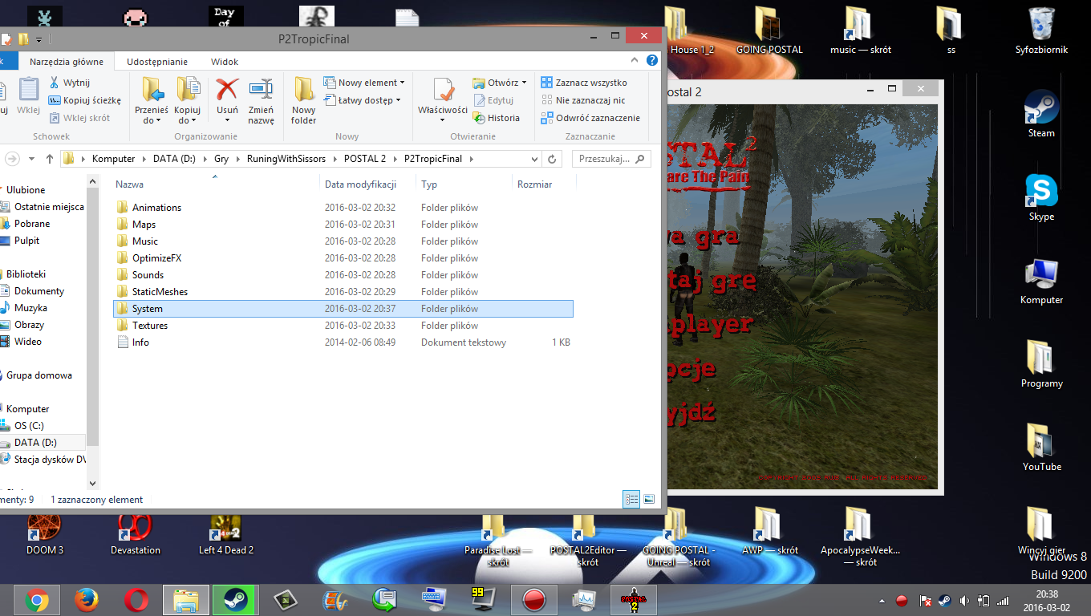Expand the Otwórz dropdown arrow
The image size is (1091, 616).
[524, 83]
